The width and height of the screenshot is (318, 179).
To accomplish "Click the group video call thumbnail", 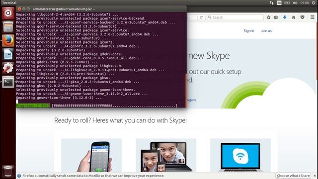I will 166,155.
